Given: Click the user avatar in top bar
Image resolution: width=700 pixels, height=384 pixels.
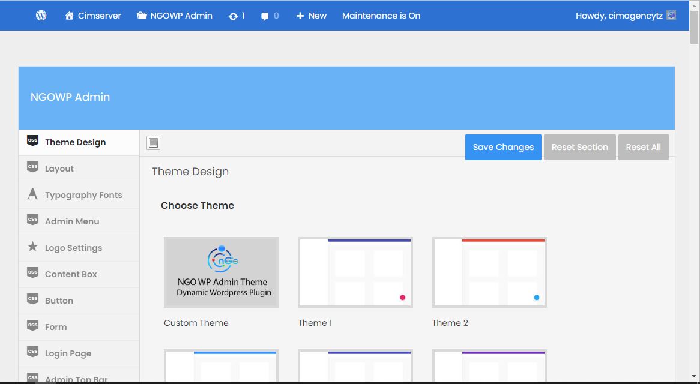Looking at the screenshot, I should coord(671,15).
